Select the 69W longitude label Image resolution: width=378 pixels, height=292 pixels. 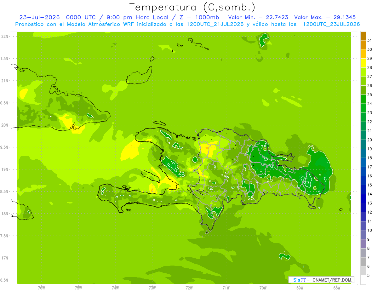(x=300, y=288)
